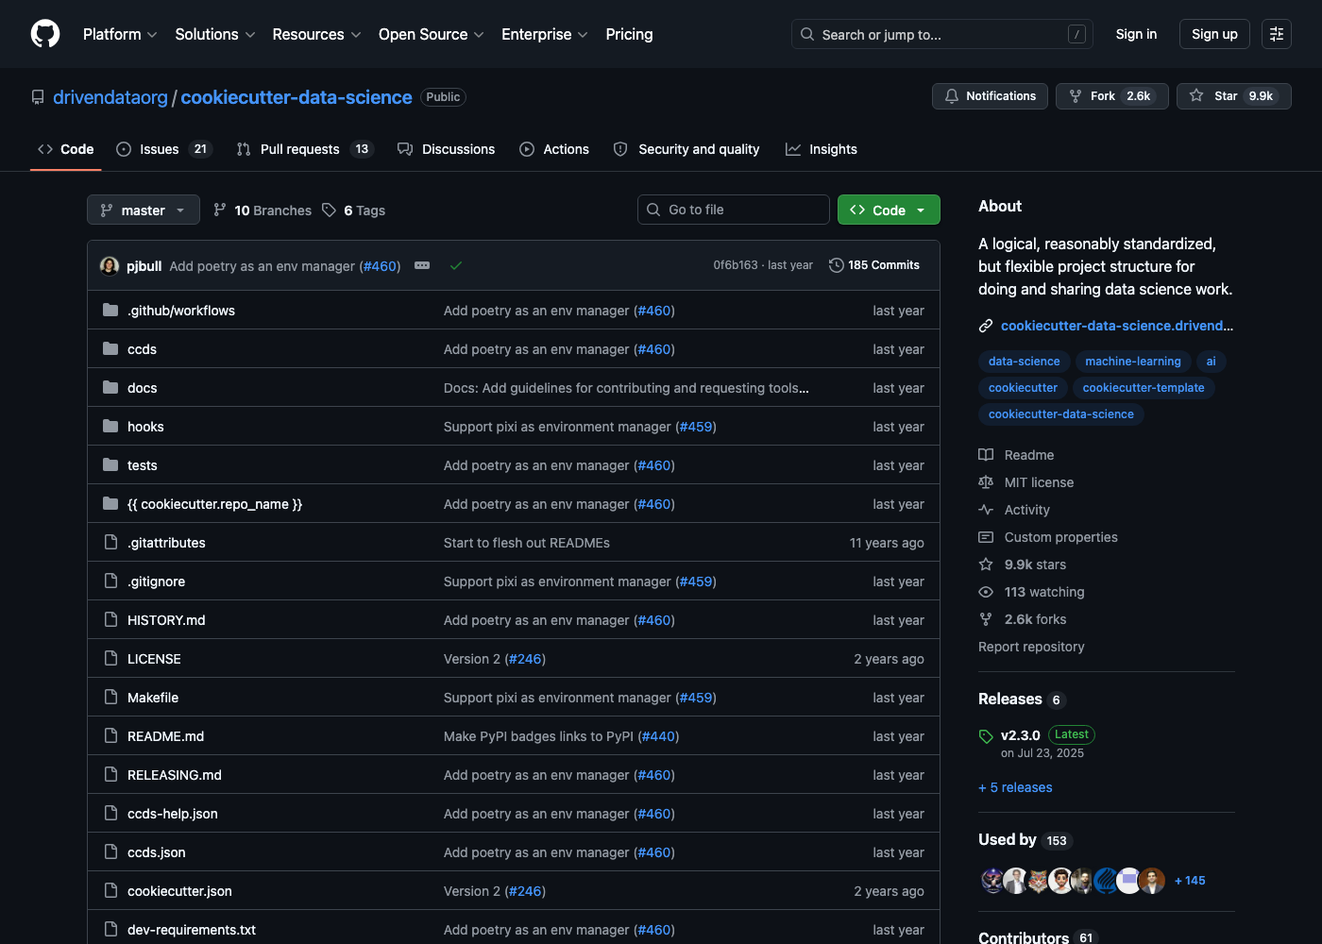Open the RELEASING.md file
Screen dimensions: 1322x944
pos(175,775)
